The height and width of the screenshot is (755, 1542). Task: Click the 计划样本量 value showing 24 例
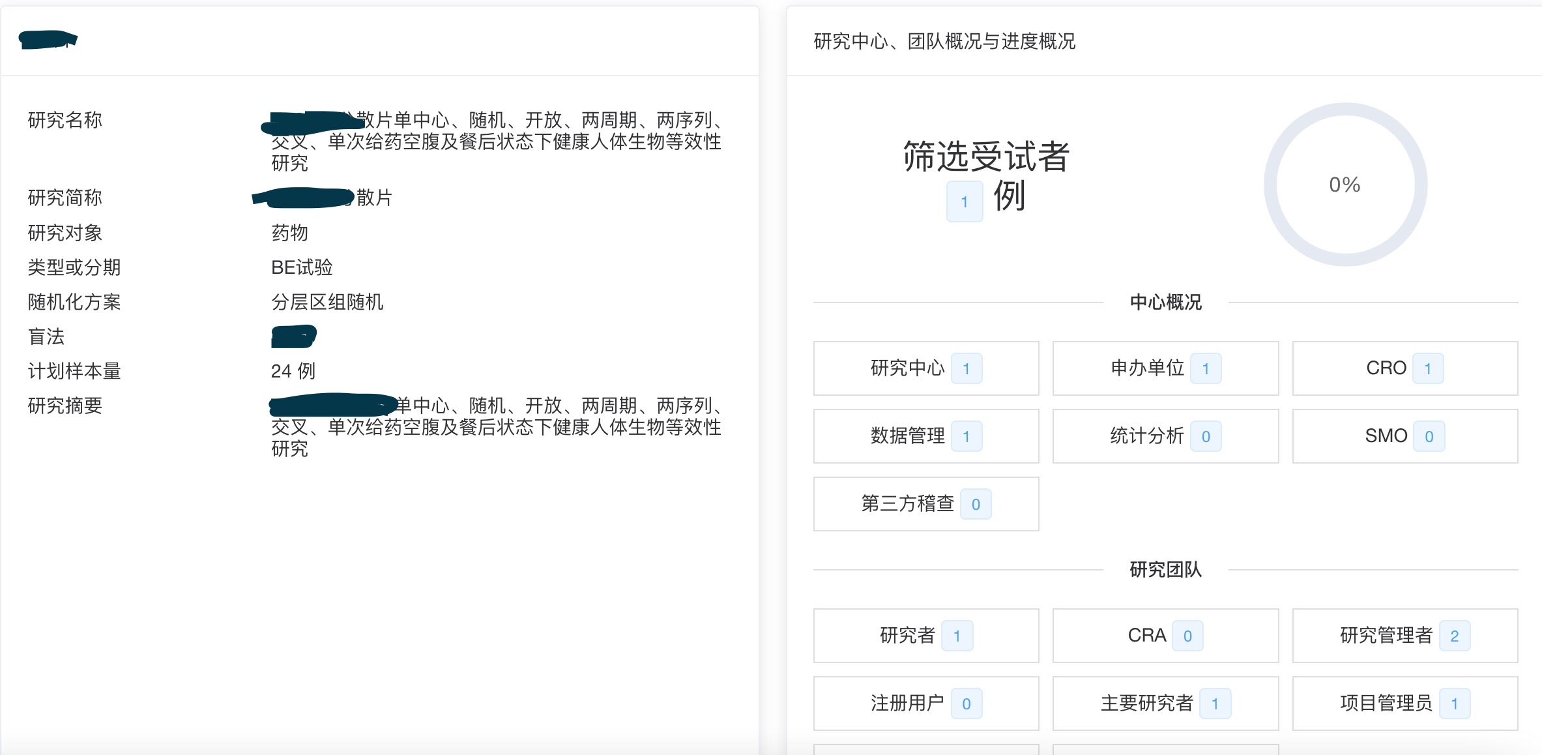[x=293, y=371]
